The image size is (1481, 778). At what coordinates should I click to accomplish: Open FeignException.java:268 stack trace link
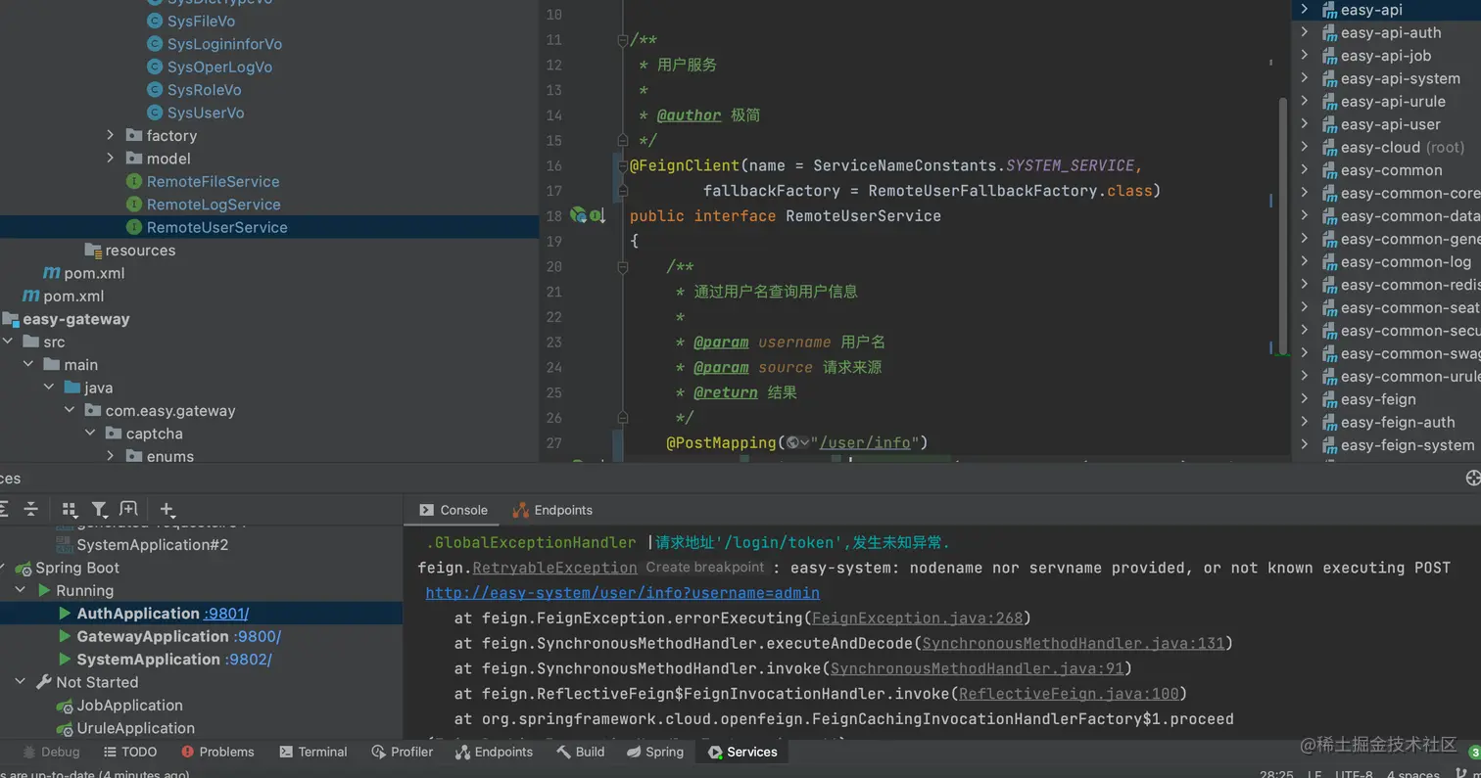[917, 618]
